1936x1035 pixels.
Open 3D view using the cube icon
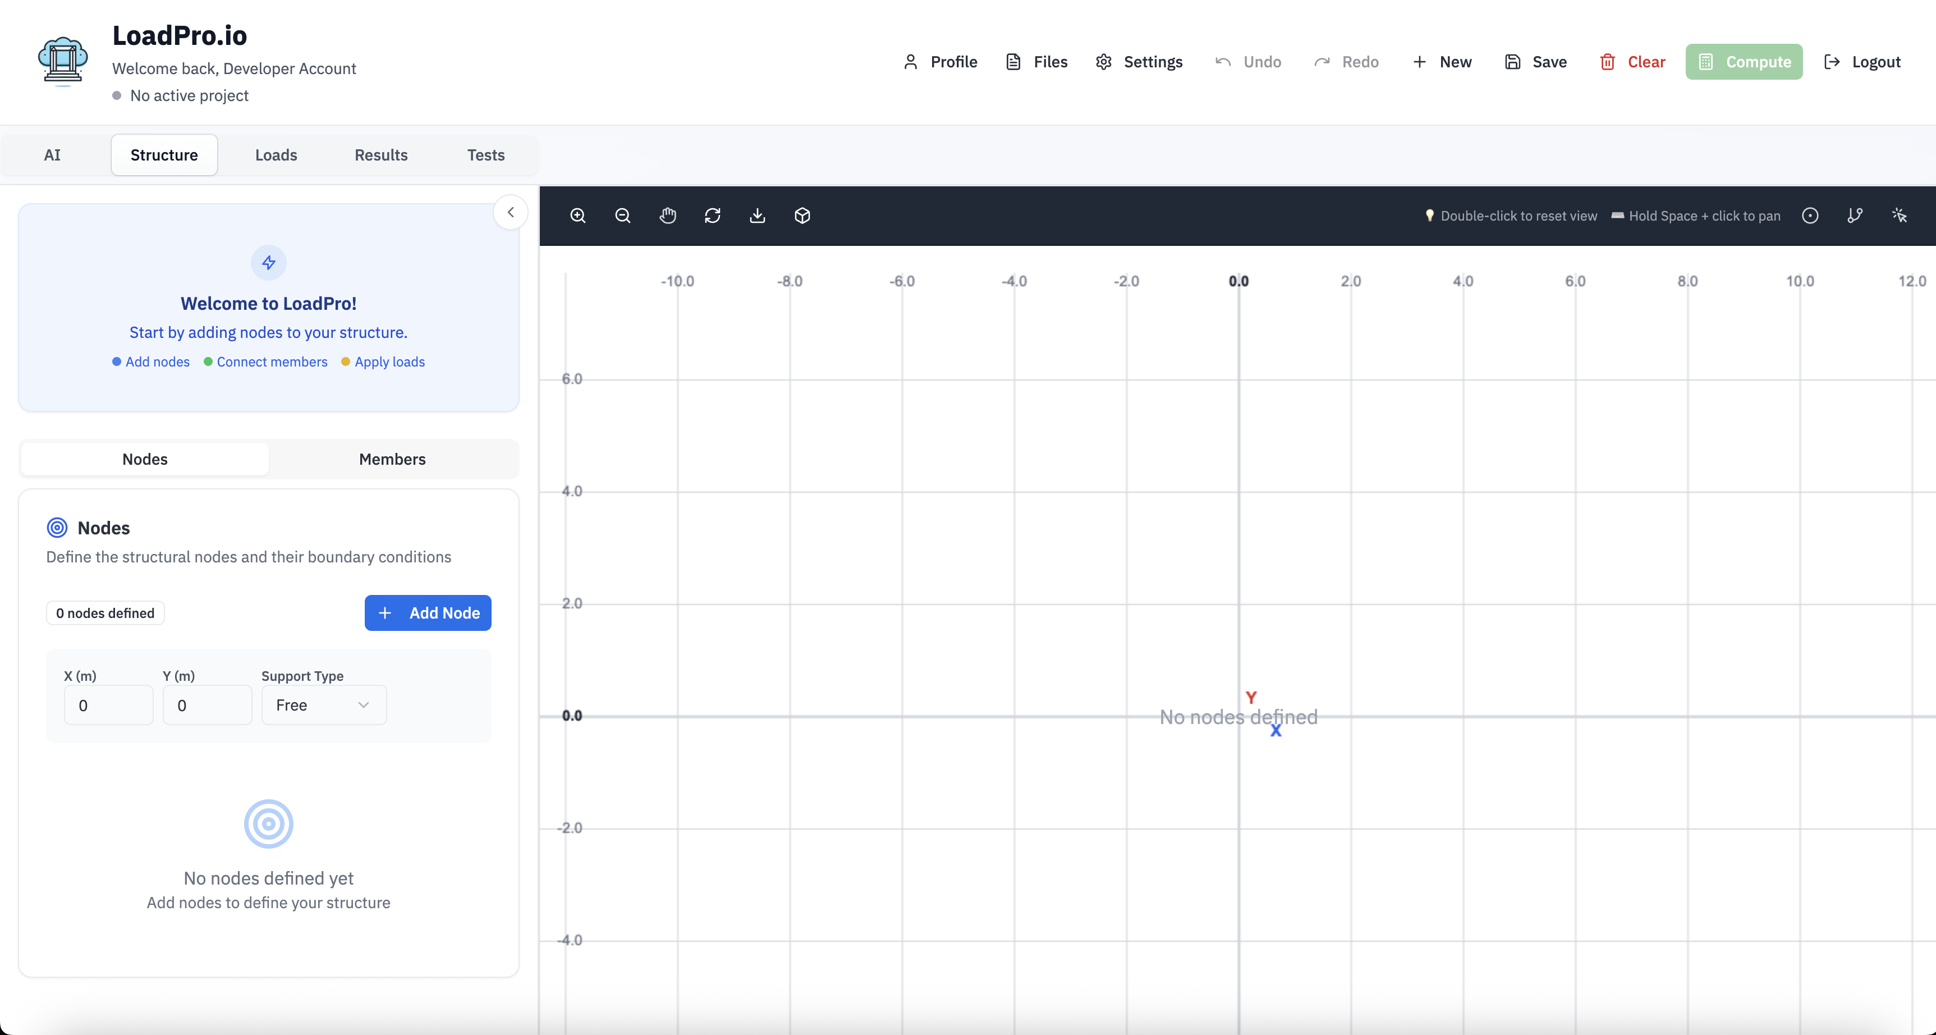click(802, 216)
